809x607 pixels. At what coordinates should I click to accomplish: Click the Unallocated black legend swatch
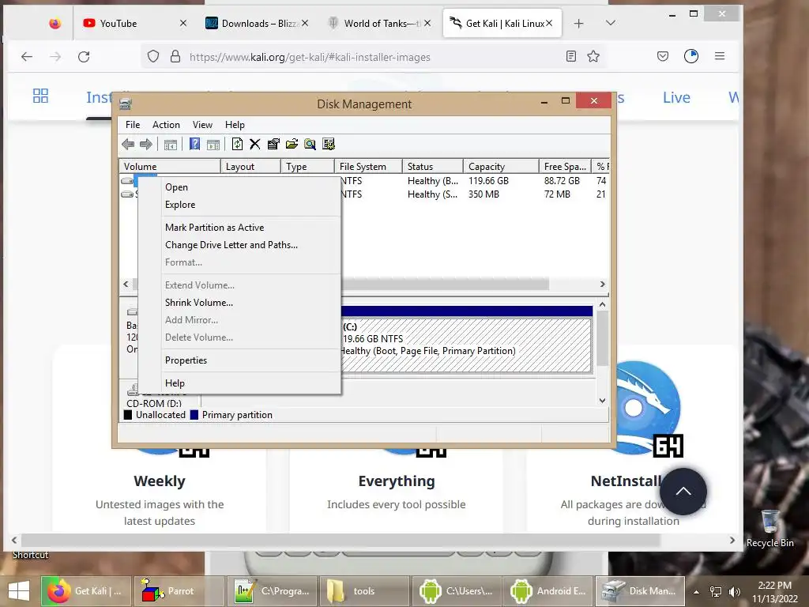128,415
